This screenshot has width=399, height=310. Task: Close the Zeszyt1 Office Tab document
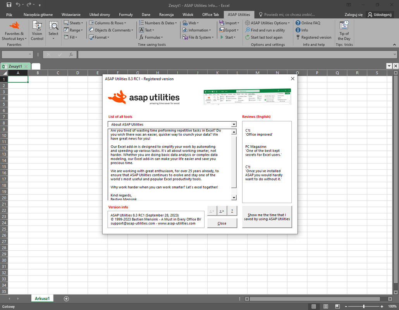(x=26, y=66)
